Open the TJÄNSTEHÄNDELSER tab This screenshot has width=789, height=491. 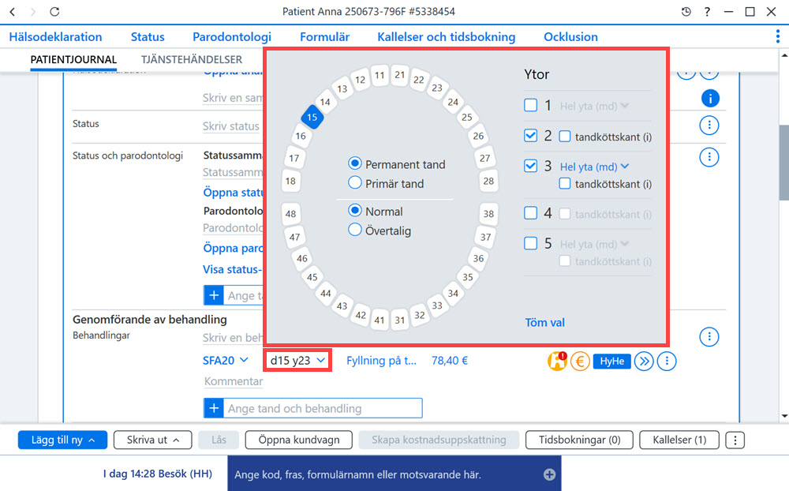click(192, 59)
